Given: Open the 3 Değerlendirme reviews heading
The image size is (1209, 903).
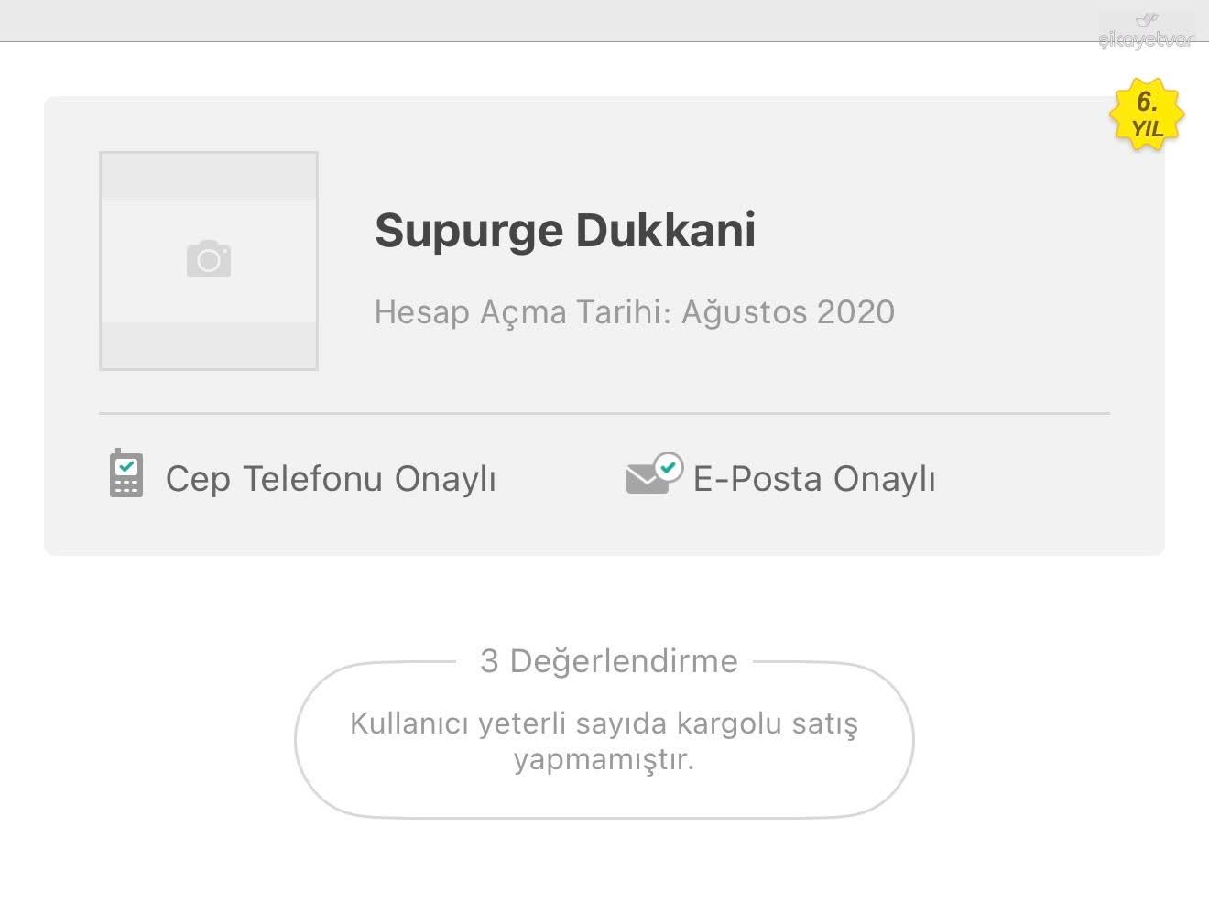Looking at the screenshot, I should coord(609,660).
